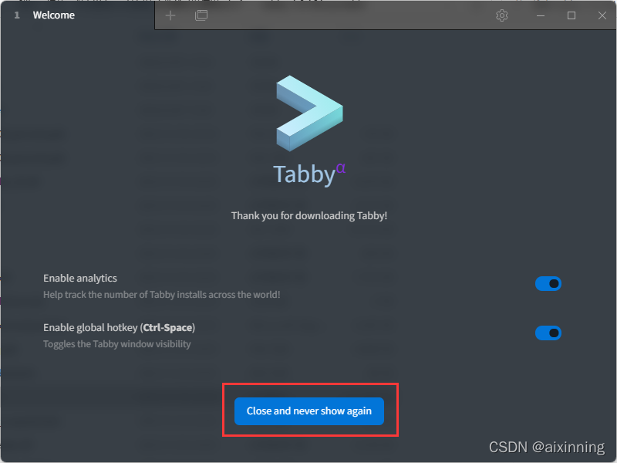Close the Tabby window with X
Screen dimensions: 617x463
602,15
